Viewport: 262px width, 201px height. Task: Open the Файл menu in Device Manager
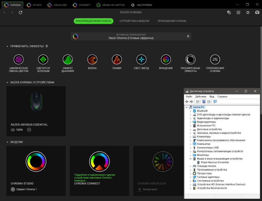pos(189,97)
